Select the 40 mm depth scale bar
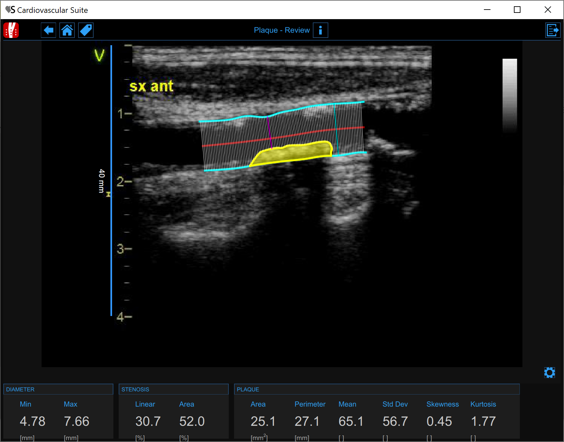564x442 pixels. [x=111, y=180]
